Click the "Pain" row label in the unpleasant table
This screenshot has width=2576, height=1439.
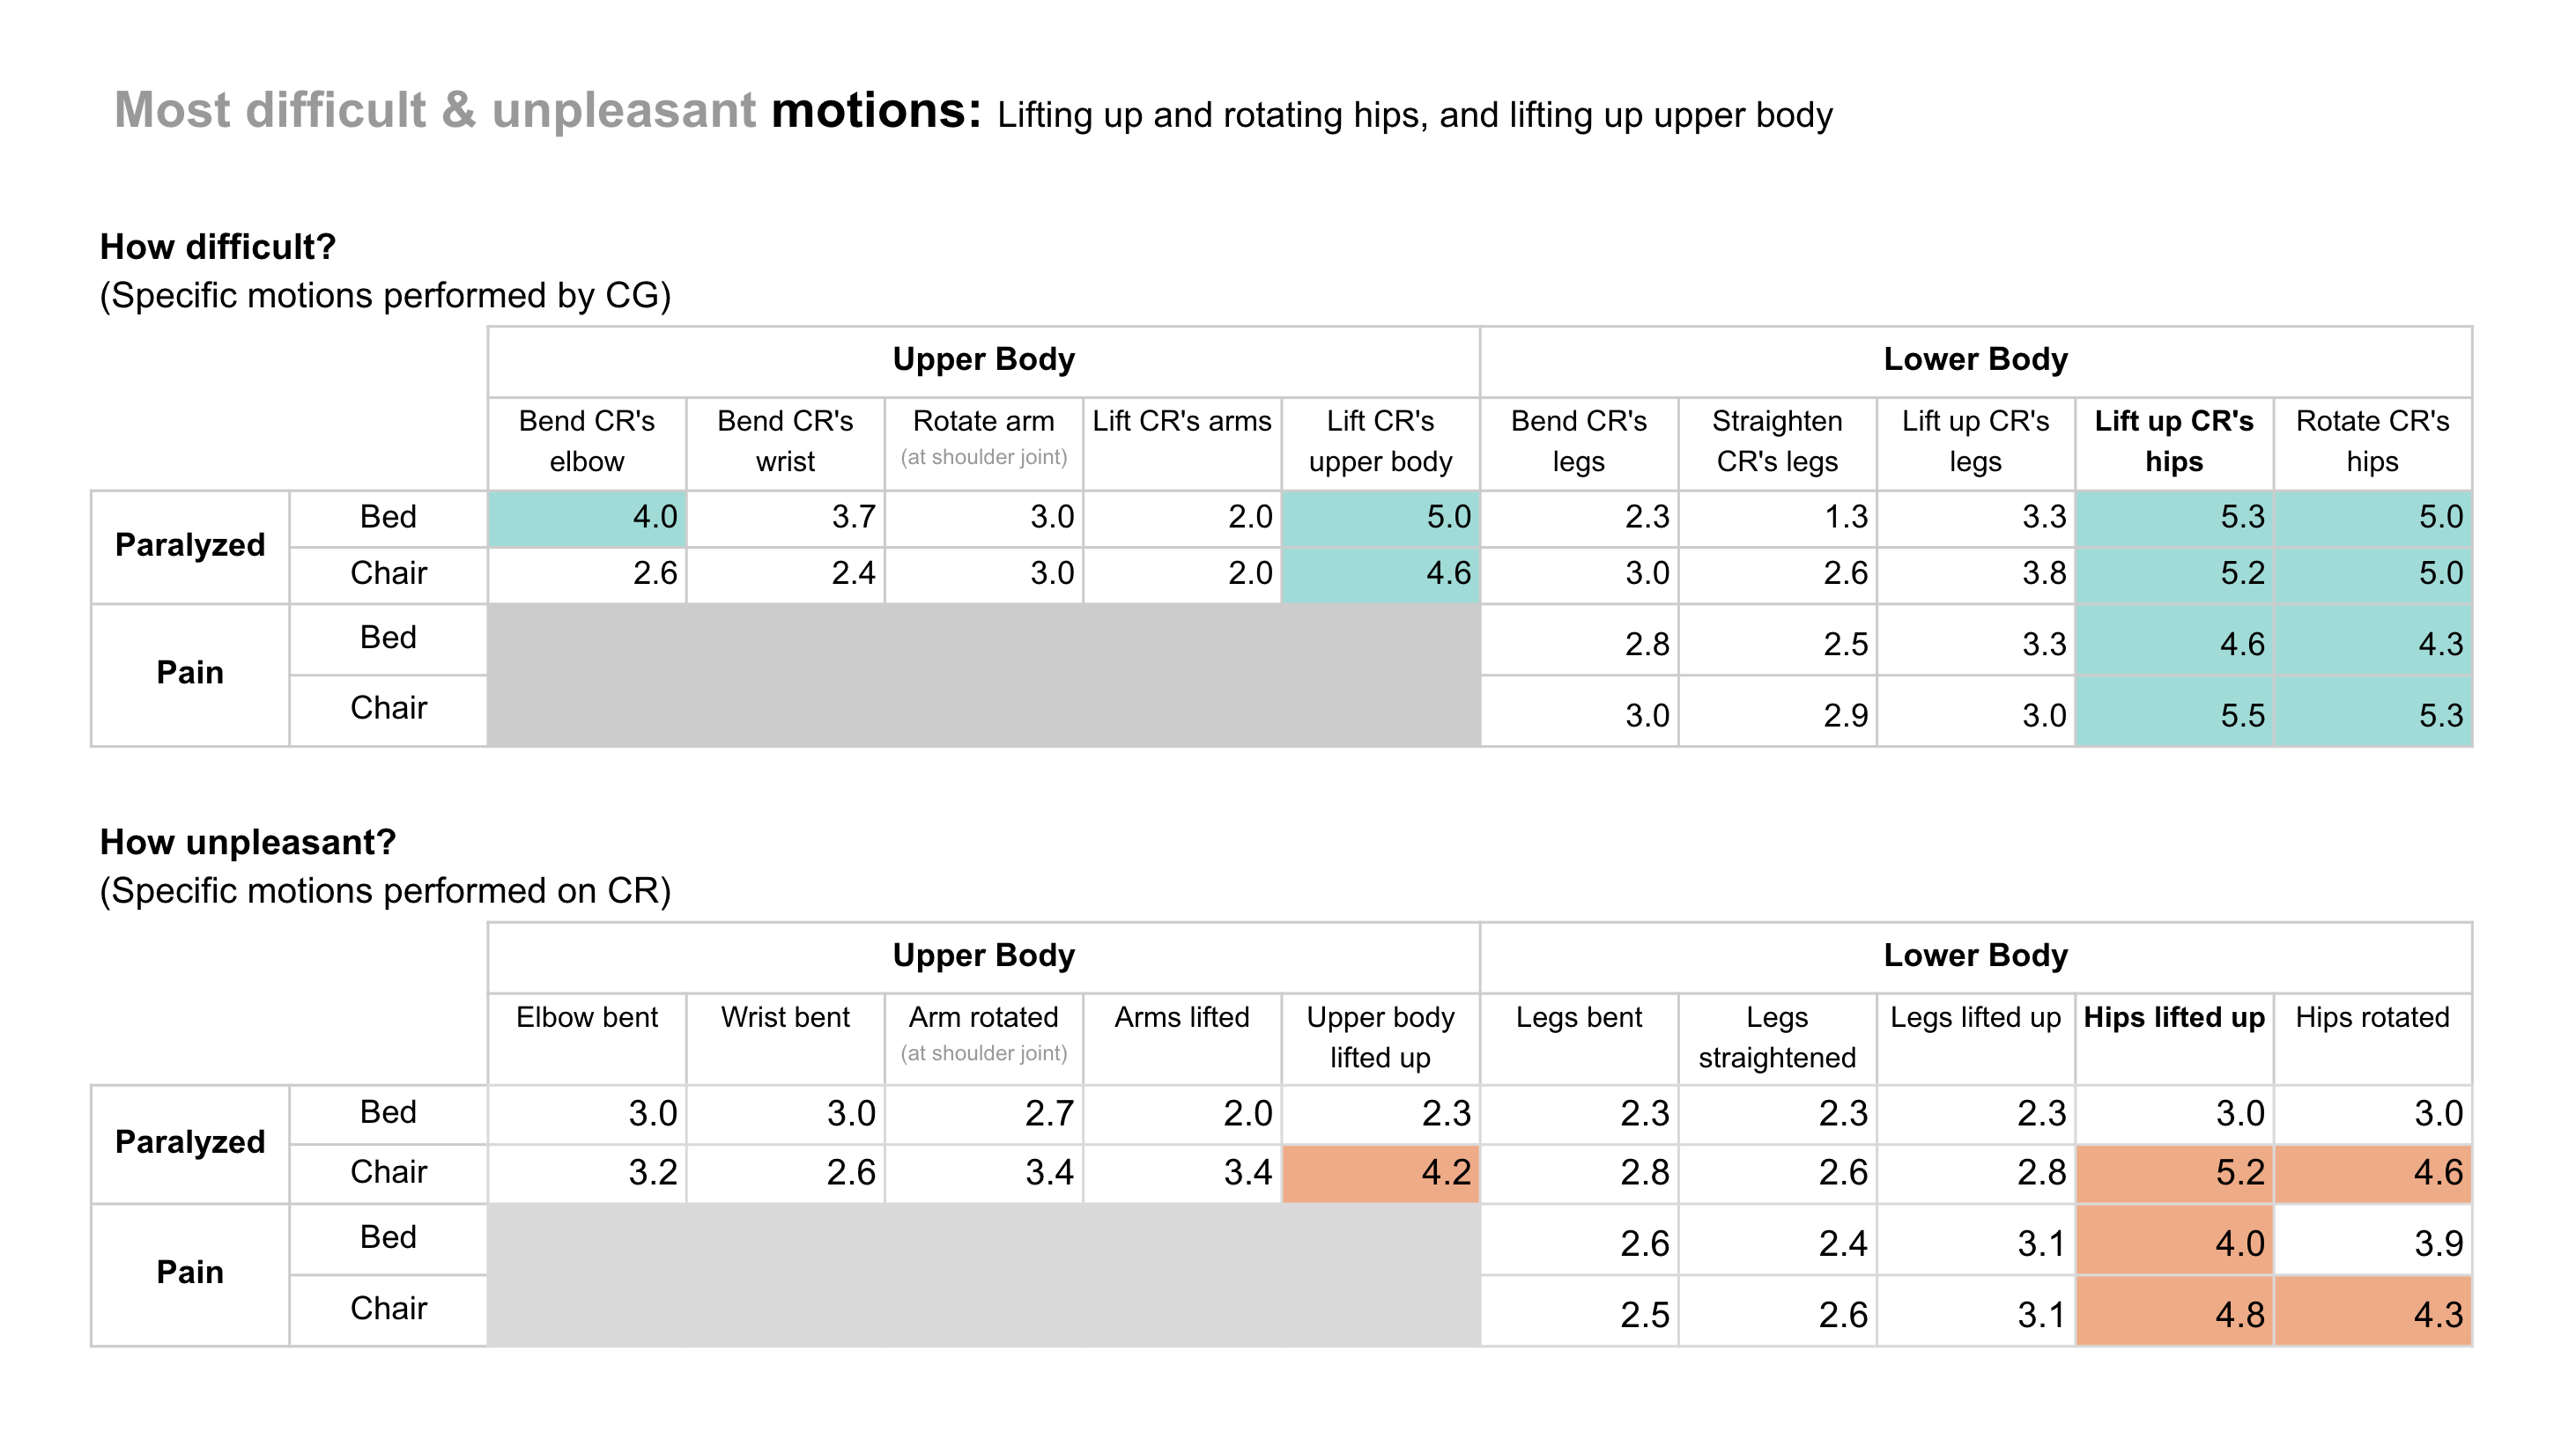coord(190,1273)
